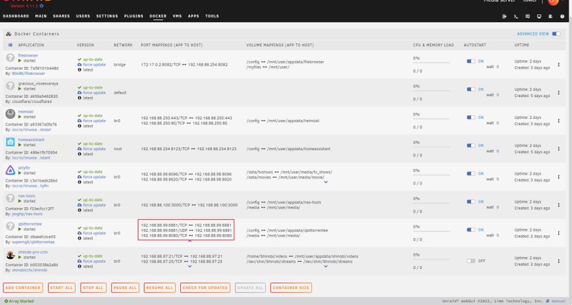Click the gracious_visvesvaraya container icon
Image resolution: width=572 pixels, height=305 pixels.
point(10,86)
